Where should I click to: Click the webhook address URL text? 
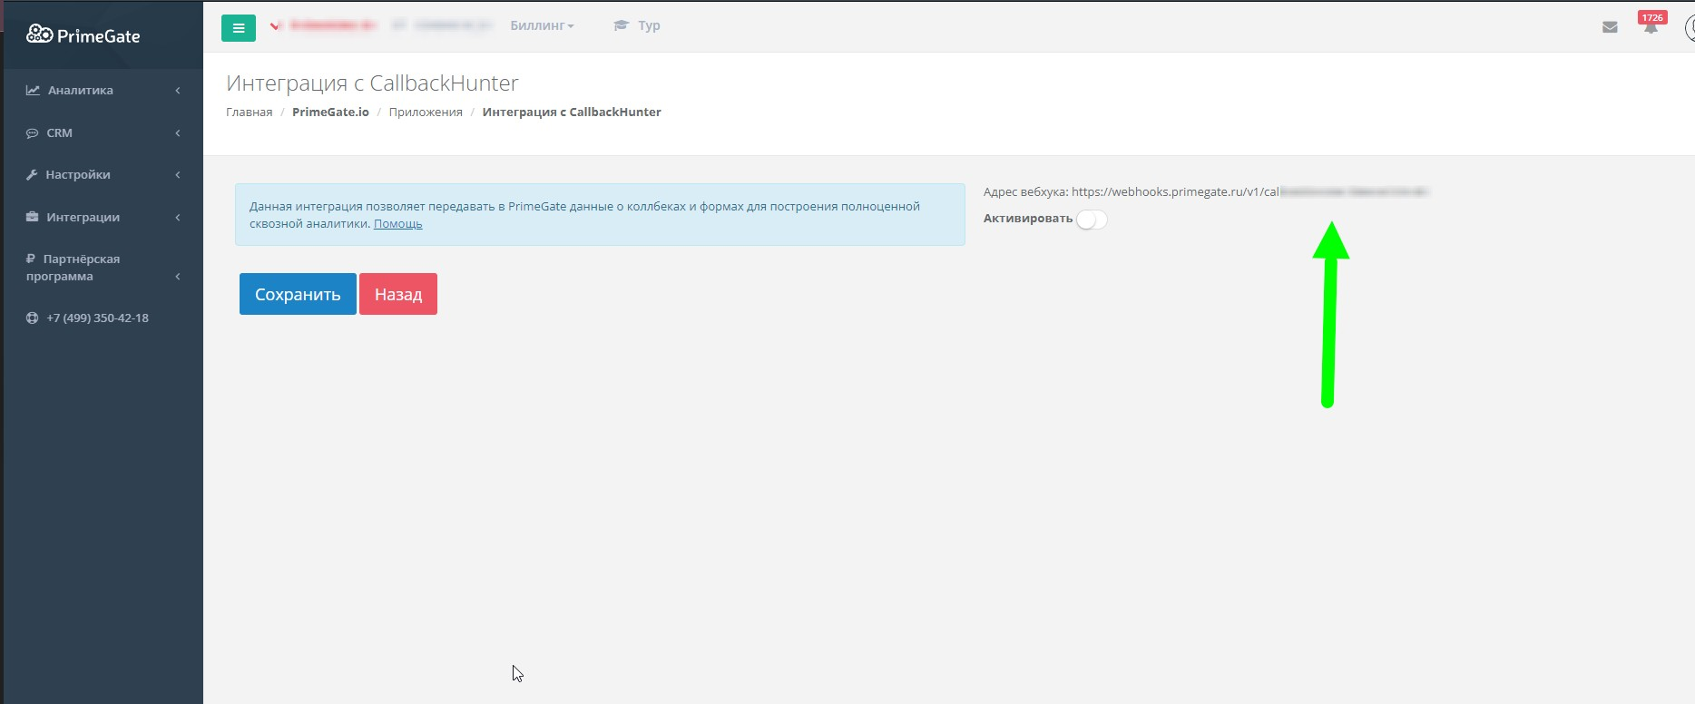pyautogui.click(x=1249, y=191)
